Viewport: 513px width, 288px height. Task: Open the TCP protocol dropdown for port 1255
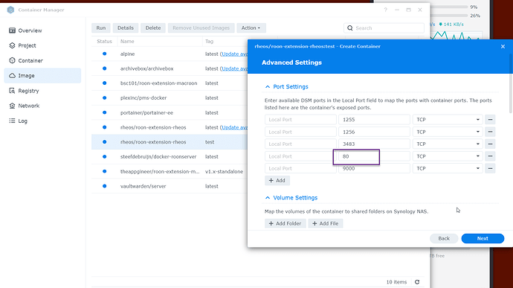coord(448,120)
